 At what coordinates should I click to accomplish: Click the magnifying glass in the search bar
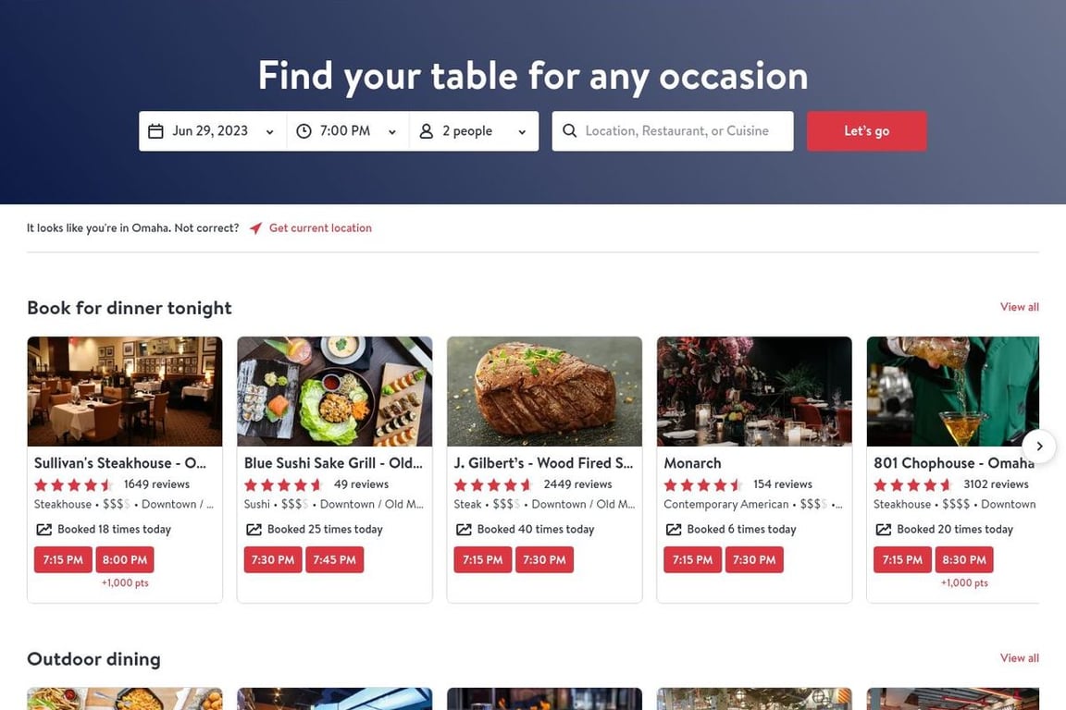click(570, 130)
